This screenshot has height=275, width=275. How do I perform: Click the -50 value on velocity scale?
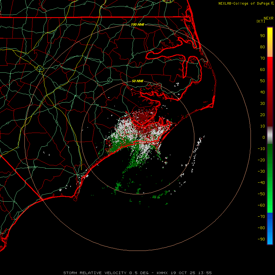pos(261,194)
